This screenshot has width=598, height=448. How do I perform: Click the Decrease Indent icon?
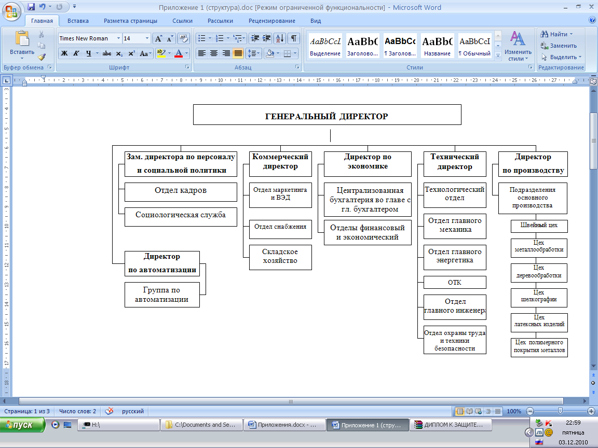(254, 38)
